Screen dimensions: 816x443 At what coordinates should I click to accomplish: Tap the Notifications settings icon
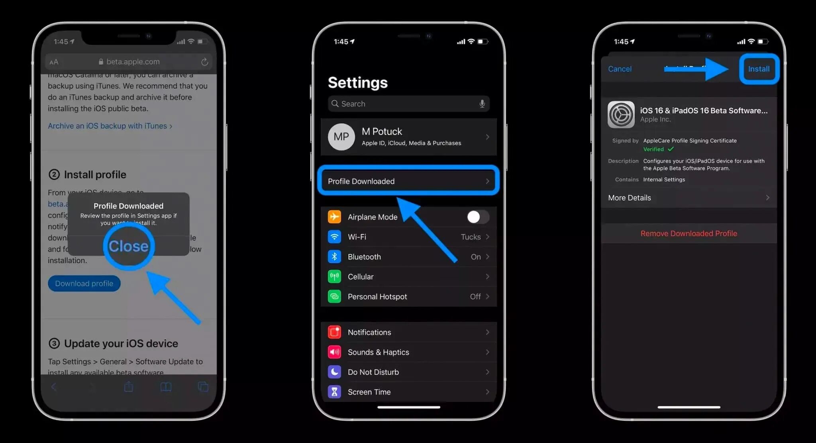point(334,332)
